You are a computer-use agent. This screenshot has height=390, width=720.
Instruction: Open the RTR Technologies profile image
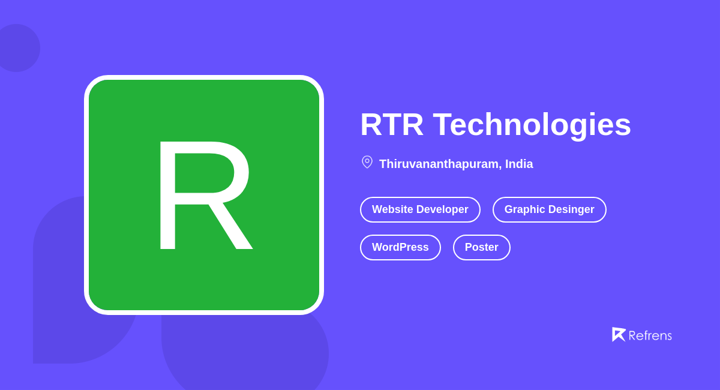click(x=204, y=195)
